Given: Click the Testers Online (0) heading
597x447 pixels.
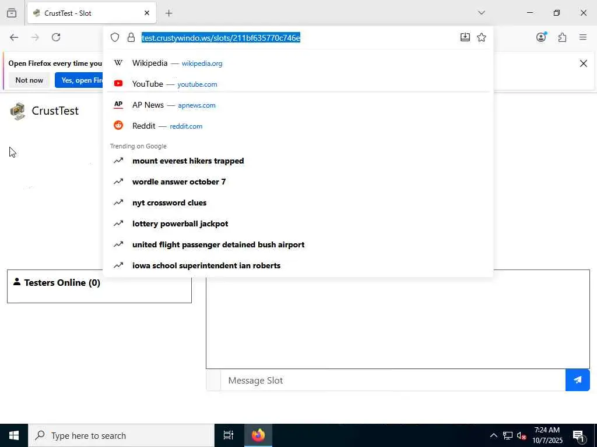Looking at the screenshot, I should pos(62,282).
